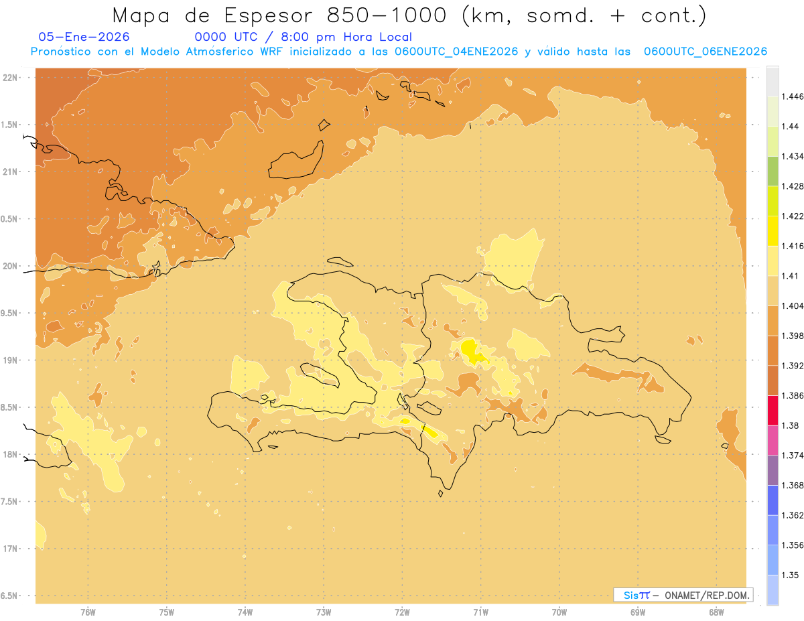The height and width of the screenshot is (621, 804).
Task: Click the latitude label '19N'
Action: point(11,360)
